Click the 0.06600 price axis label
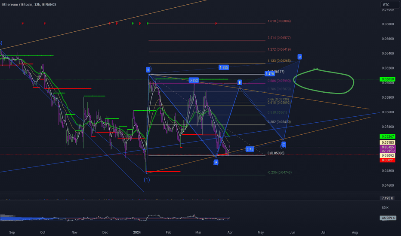The height and width of the screenshot is (236, 401). (x=388, y=39)
